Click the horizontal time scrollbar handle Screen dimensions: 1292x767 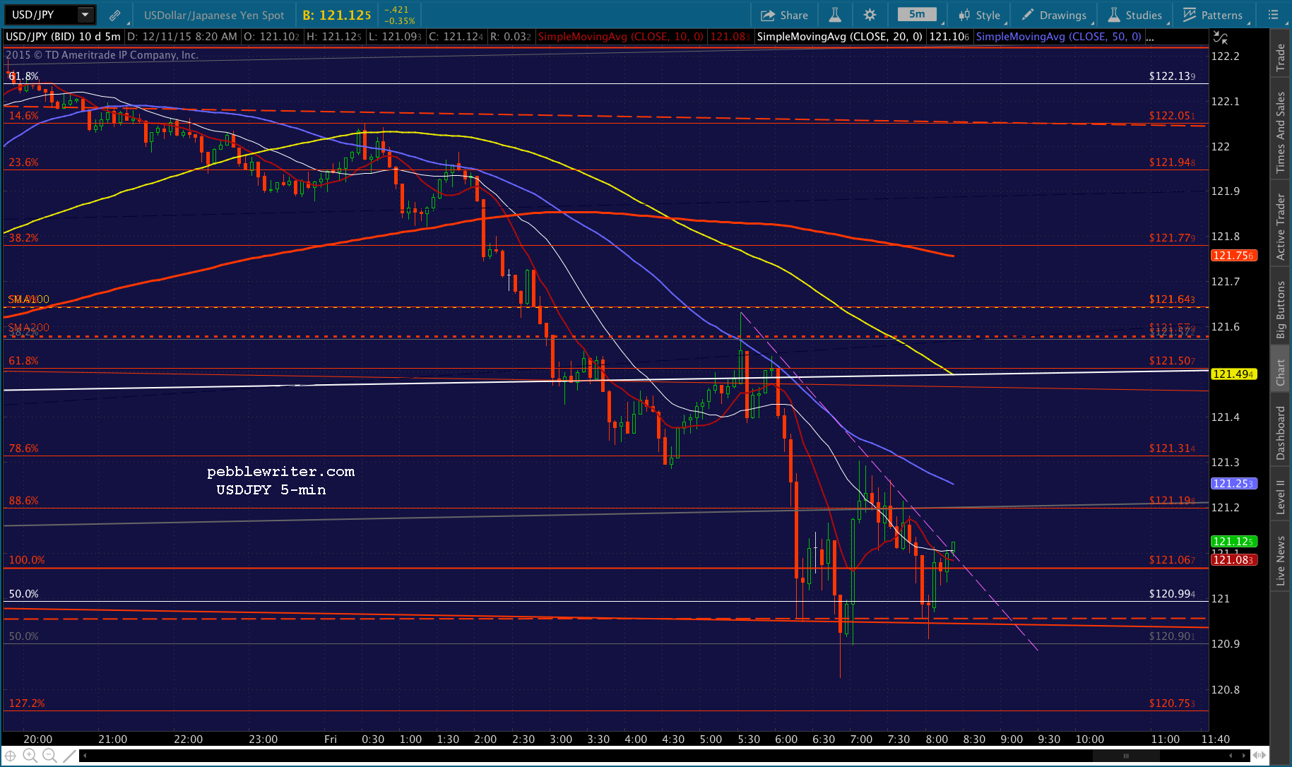click(1126, 756)
